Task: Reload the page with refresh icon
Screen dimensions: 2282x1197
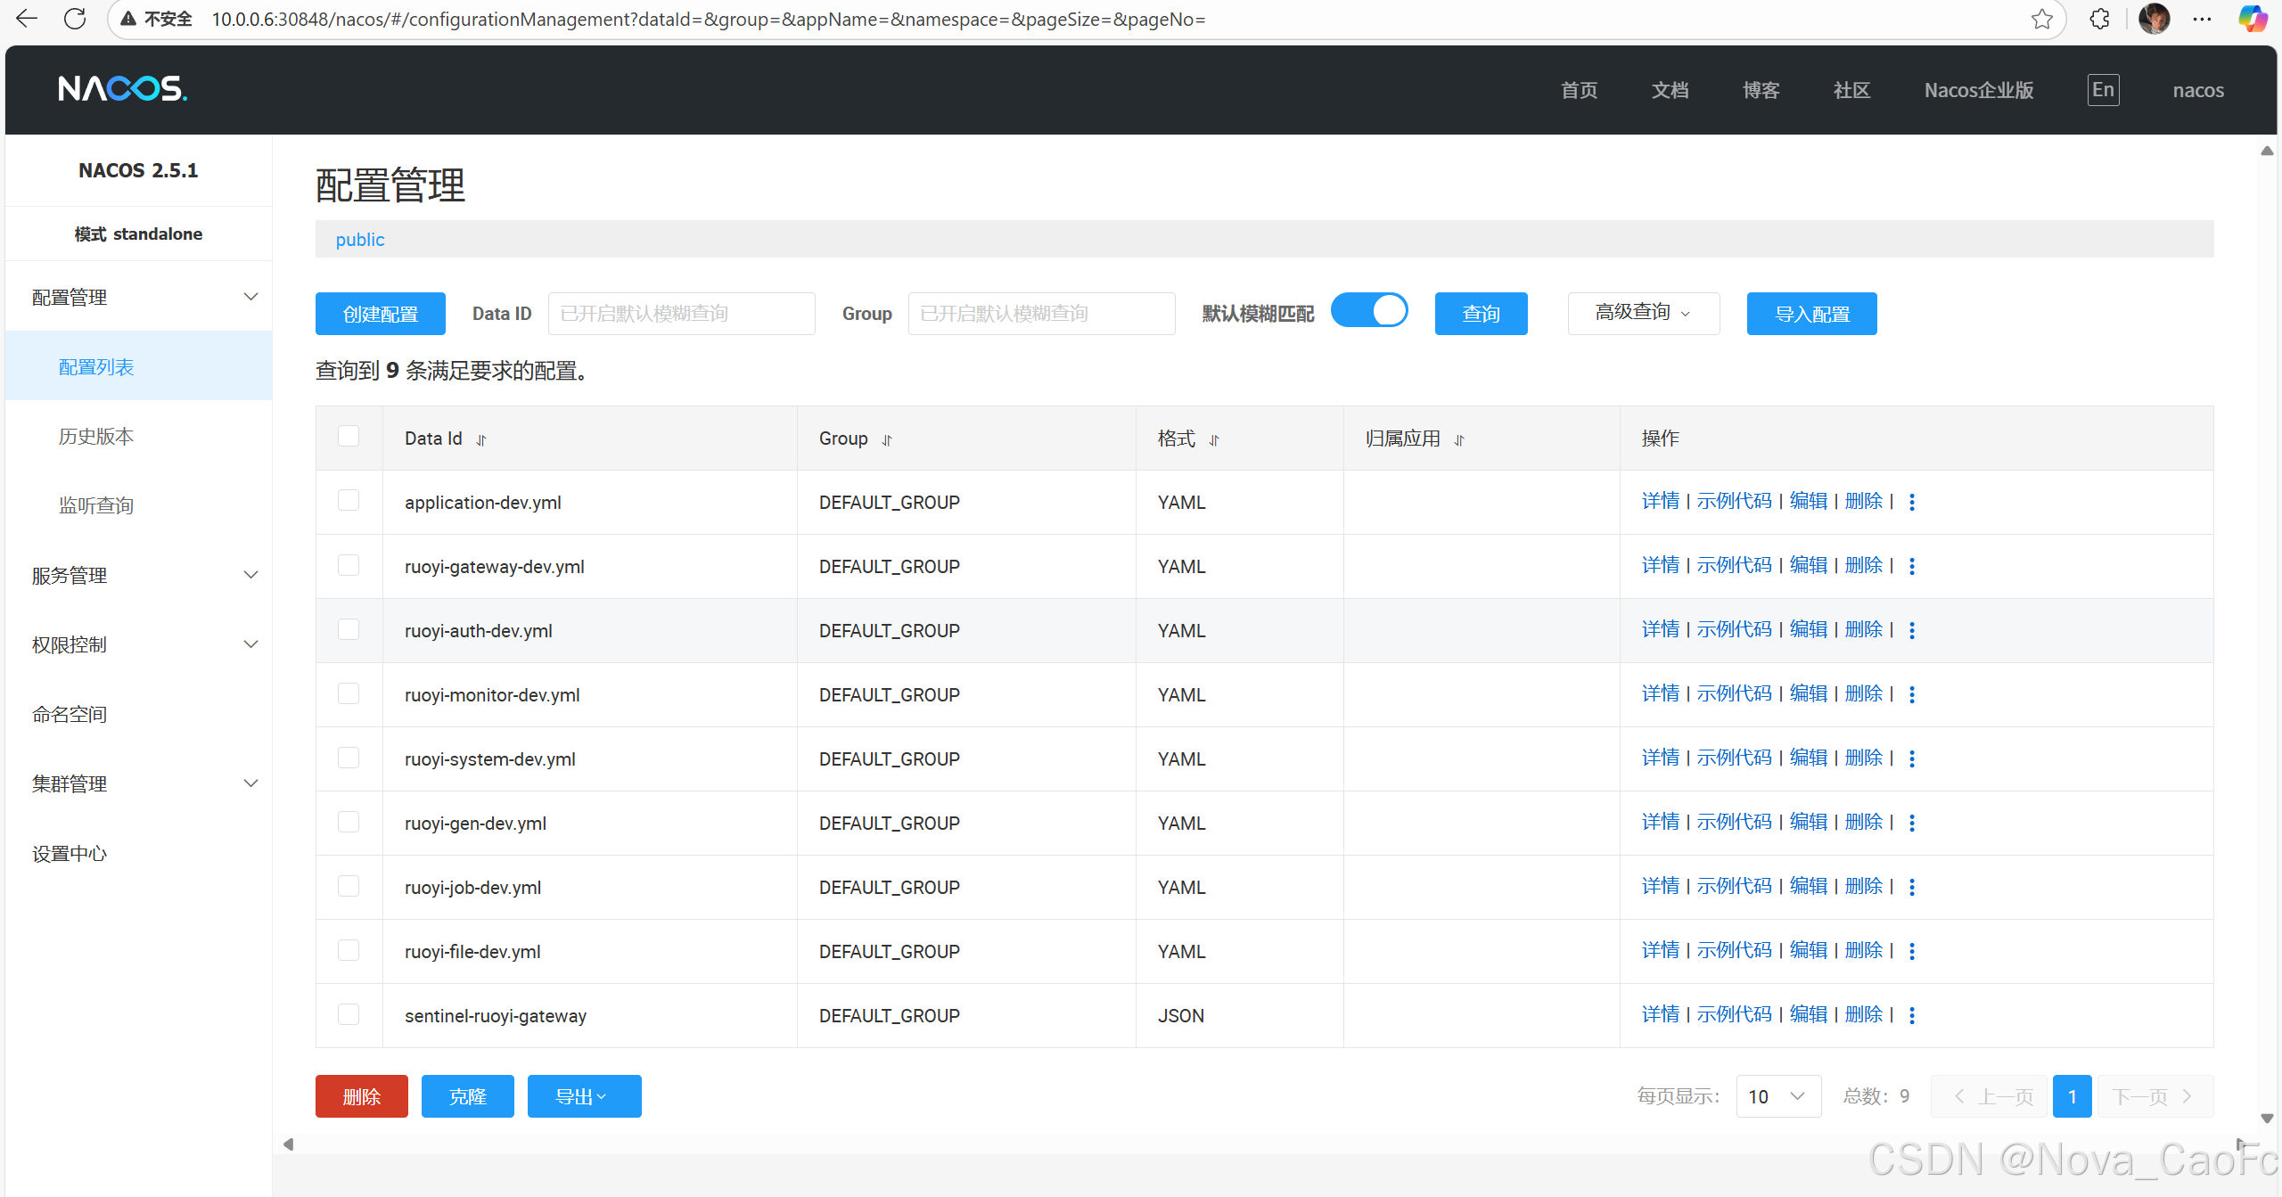Action: [x=76, y=19]
